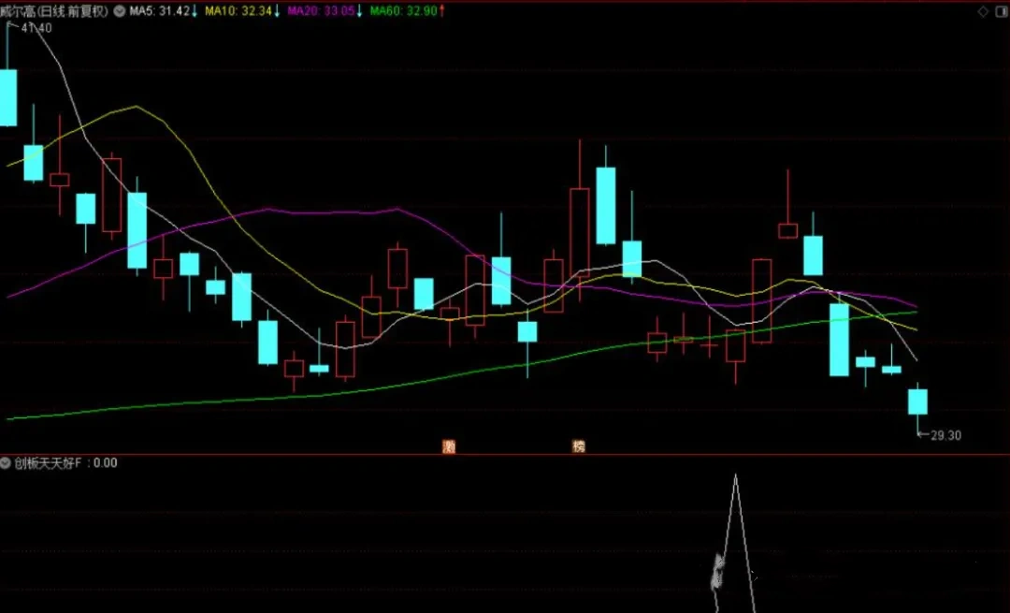The image size is (1010, 613).
Task: Click the first cyan candlestick at far left
Action: (8, 96)
